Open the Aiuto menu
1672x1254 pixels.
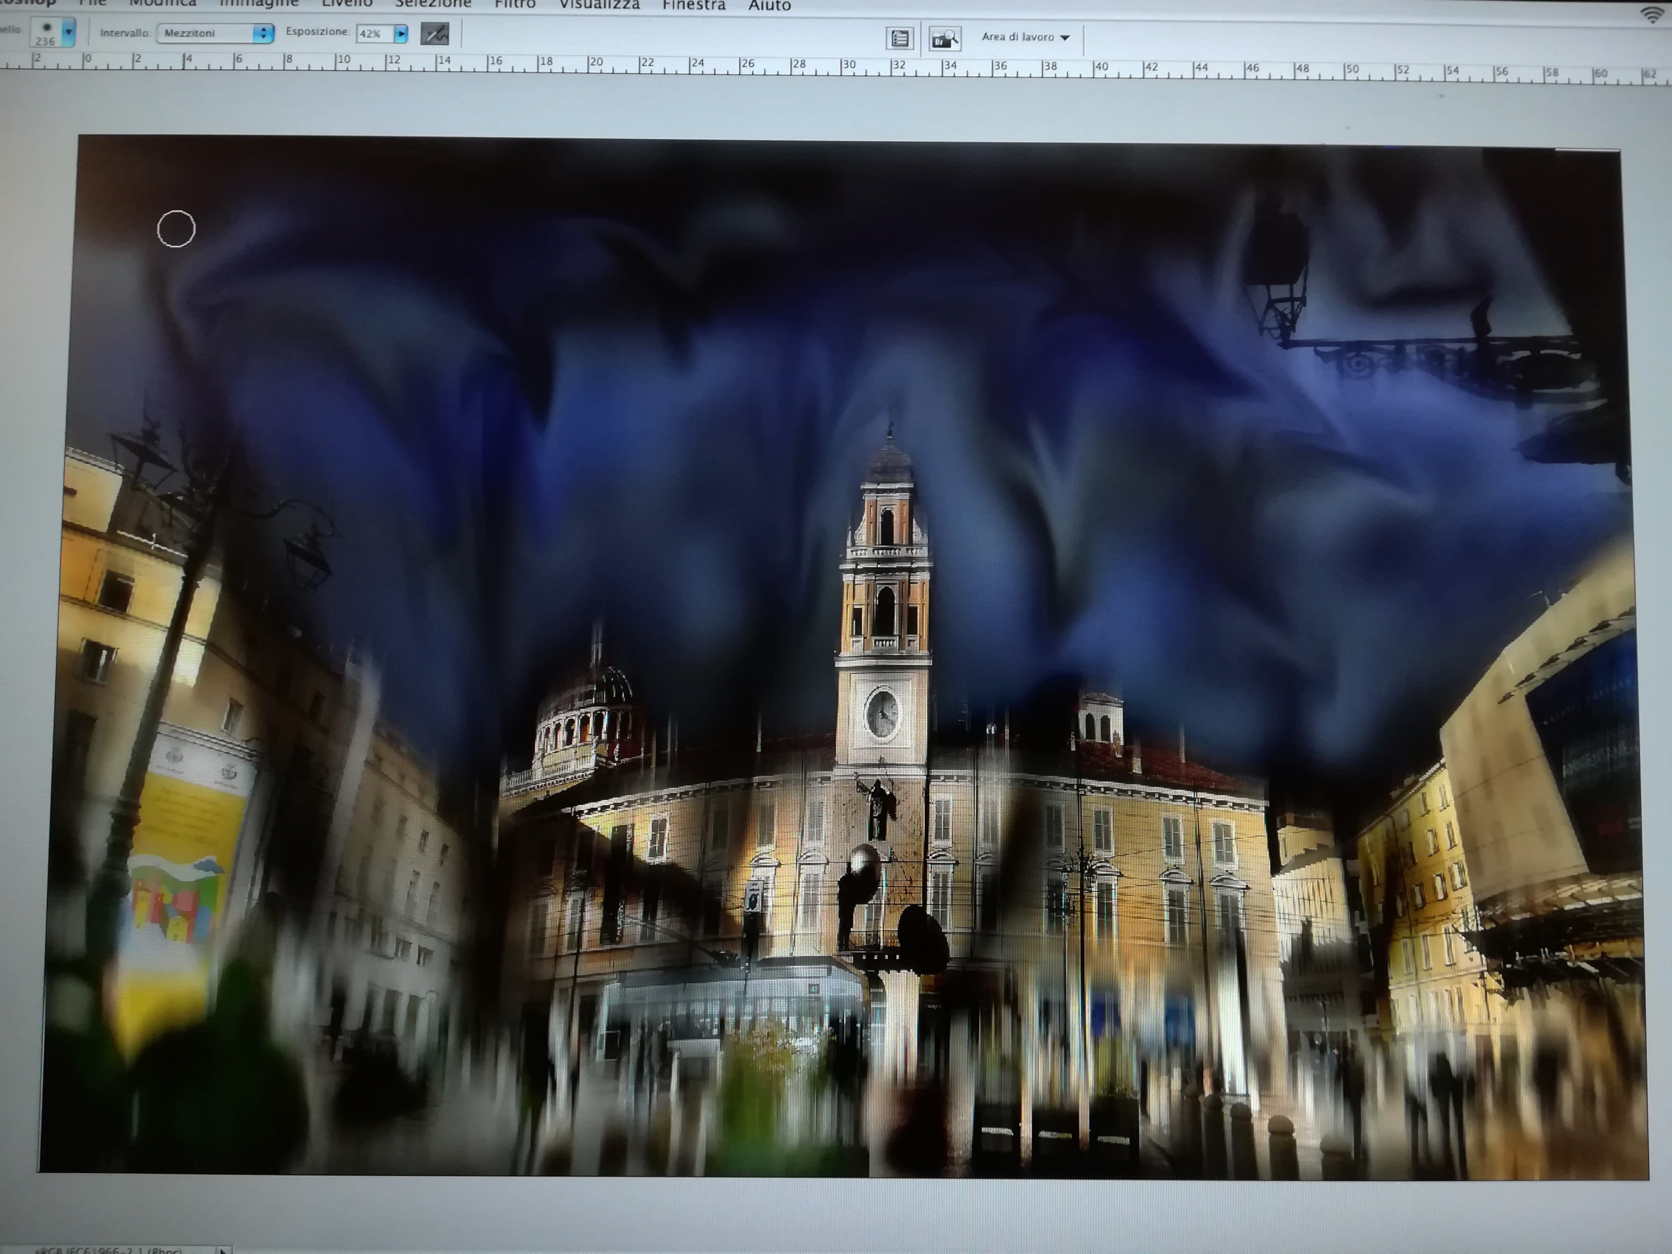[770, 6]
